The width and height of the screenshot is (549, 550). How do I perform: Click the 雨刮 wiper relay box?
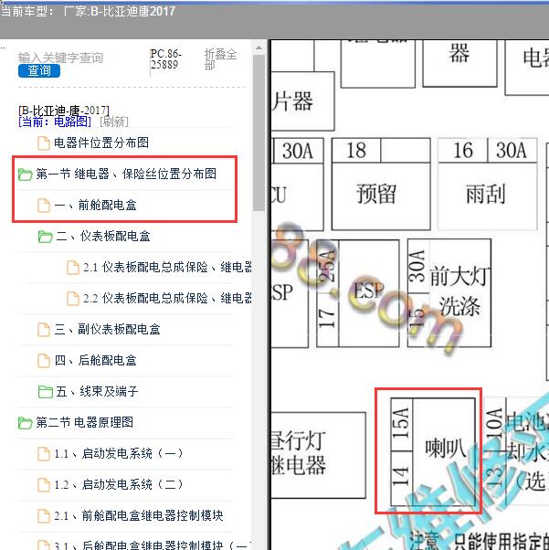pyautogui.click(x=488, y=184)
